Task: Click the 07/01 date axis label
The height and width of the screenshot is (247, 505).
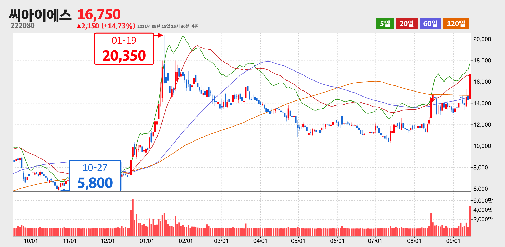Action: pyautogui.click(x=375, y=241)
